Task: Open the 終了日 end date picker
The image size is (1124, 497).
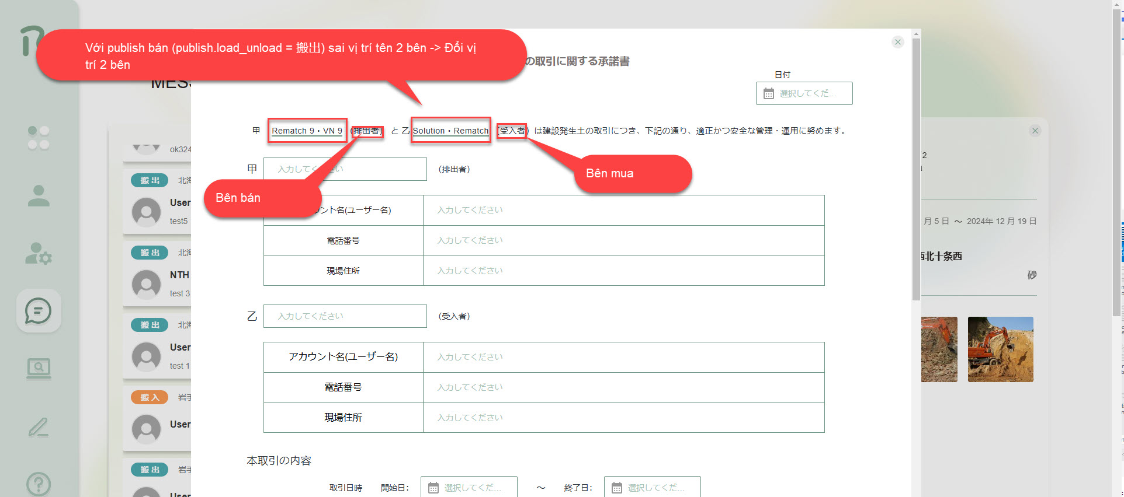Action: pos(652,488)
